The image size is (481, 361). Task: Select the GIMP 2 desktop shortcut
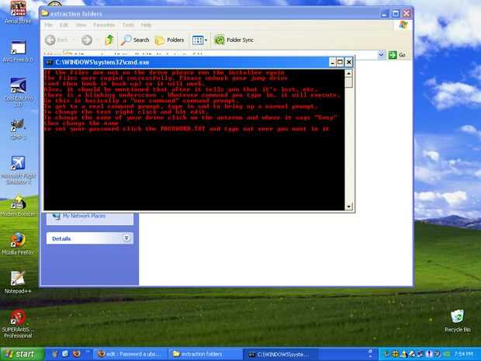(18, 129)
